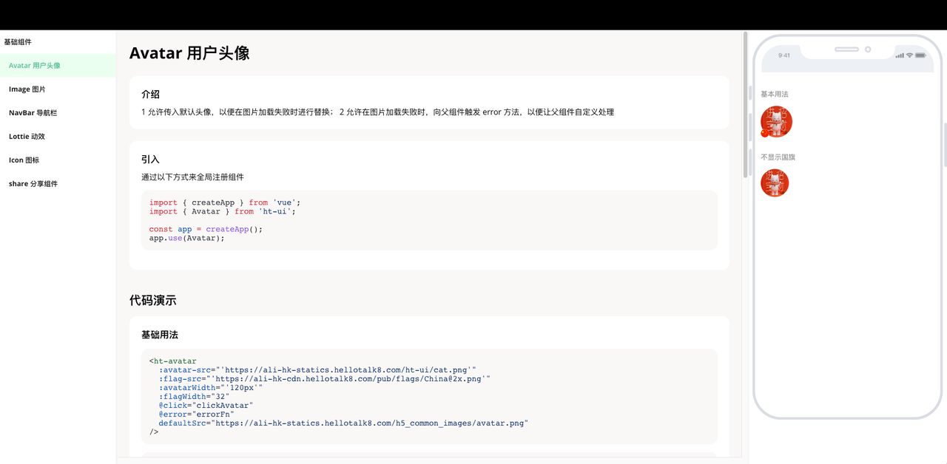
Task: Click the 9:41 time in phone preview
Action: click(x=784, y=55)
